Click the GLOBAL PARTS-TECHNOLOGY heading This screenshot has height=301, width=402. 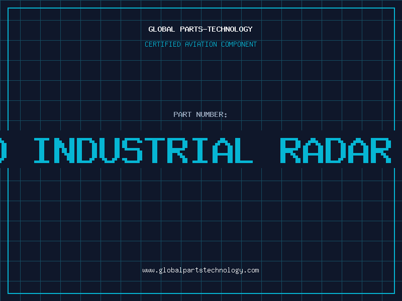click(200, 29)
